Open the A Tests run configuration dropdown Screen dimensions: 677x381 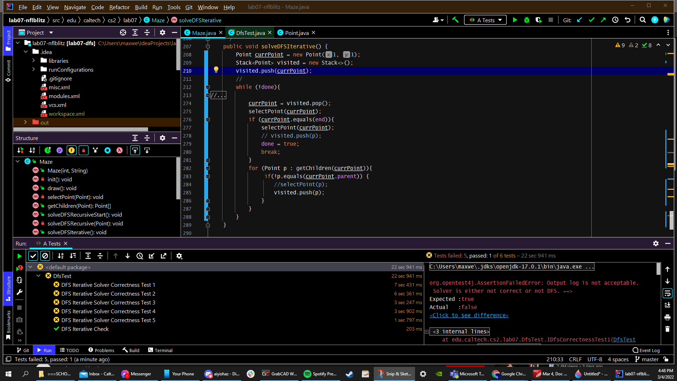point(485,20)
